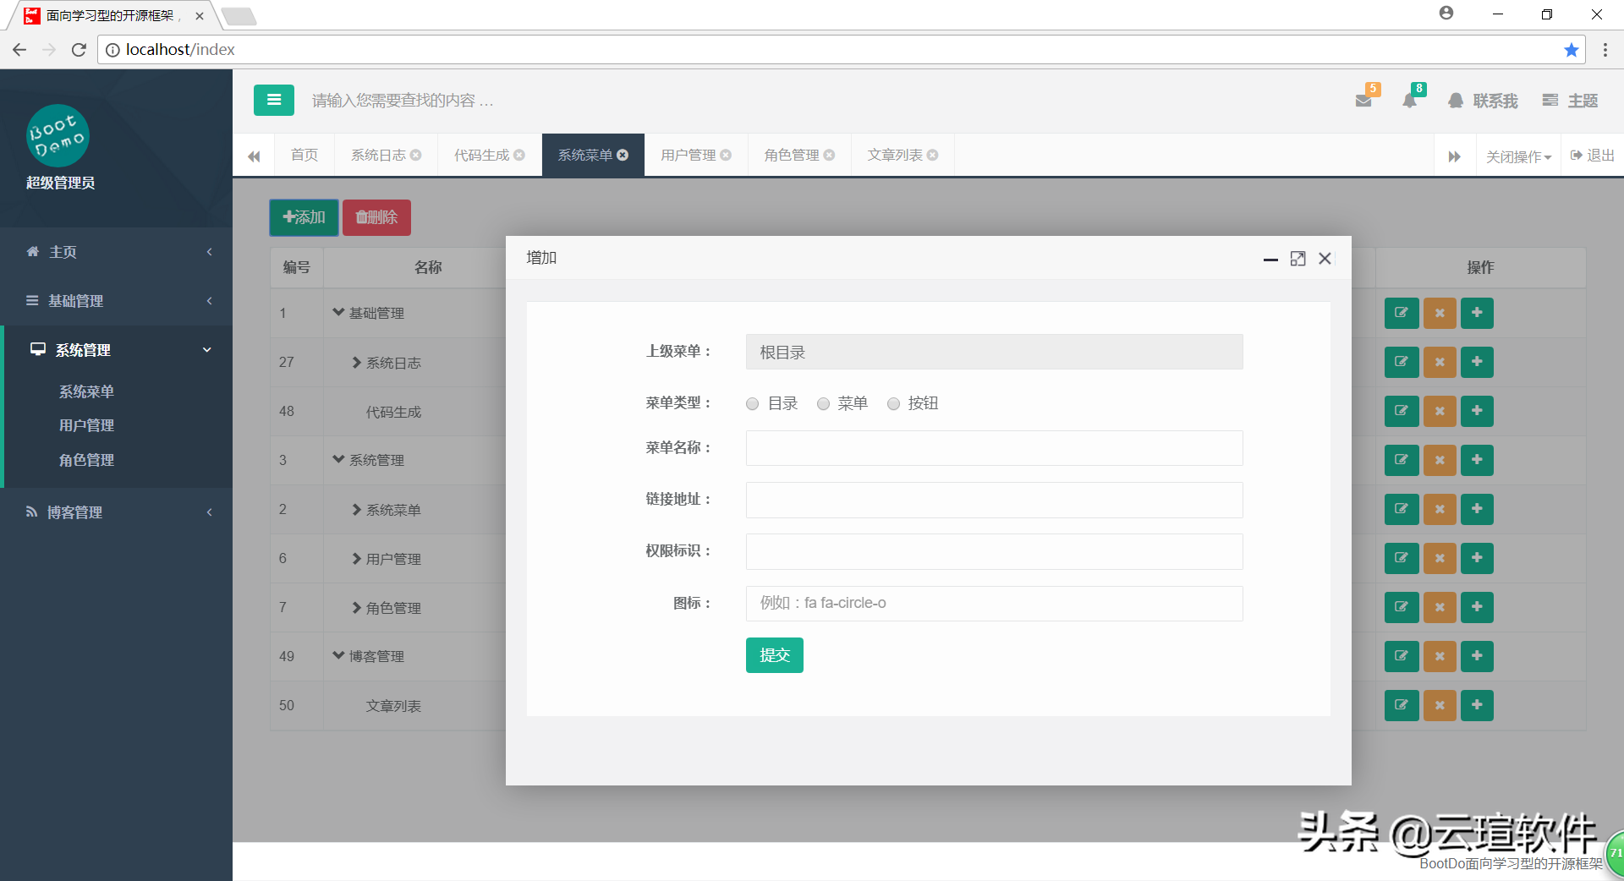The height and width of the screenshot is (881, 1624).
Task: Expand the 用户管理 tree row
Action: point(356,558)
